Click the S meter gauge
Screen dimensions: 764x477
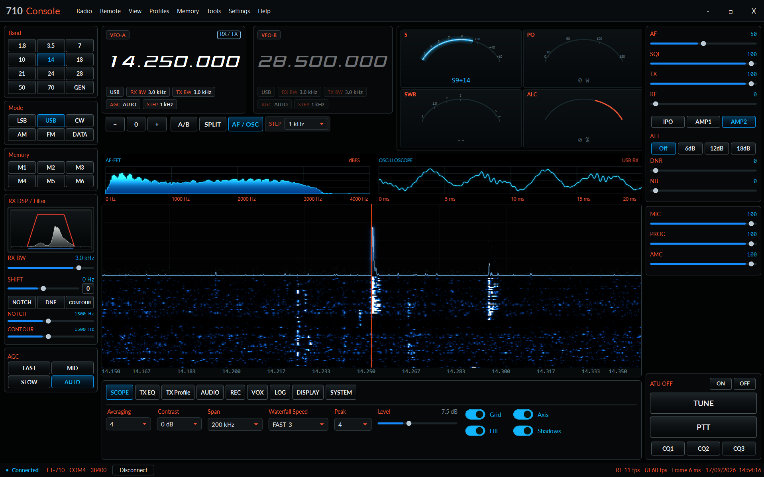[461, 58]
